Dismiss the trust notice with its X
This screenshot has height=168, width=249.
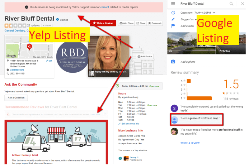[105, 113]
